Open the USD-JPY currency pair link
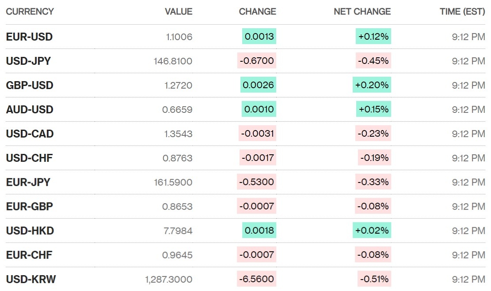The width and height of the screenshot is (491, 291). [28, 61]
